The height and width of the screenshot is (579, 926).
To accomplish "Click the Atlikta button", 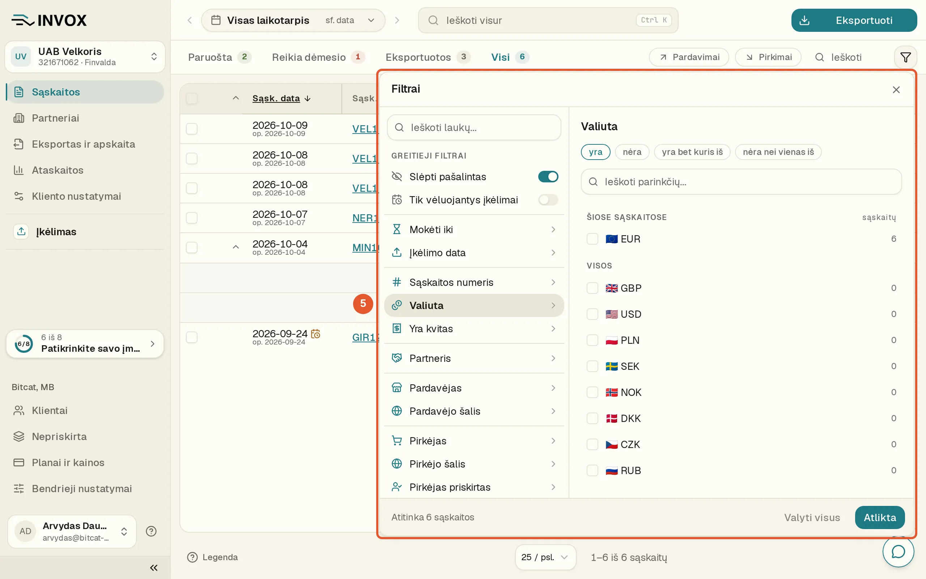I will click(x=880, y=517).
